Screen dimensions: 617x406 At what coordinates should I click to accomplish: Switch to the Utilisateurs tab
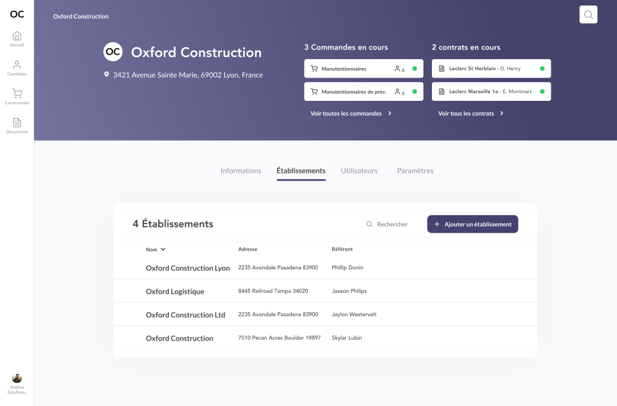(x=359, y=171)
